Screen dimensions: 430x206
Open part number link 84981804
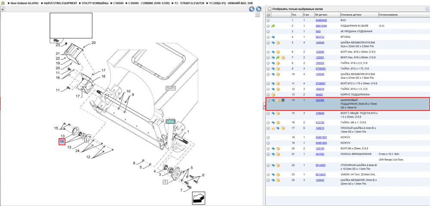point(321,143)
